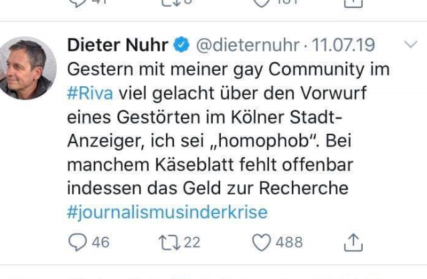Click the reply speech bubble under Nuhr's tweet

78,242
